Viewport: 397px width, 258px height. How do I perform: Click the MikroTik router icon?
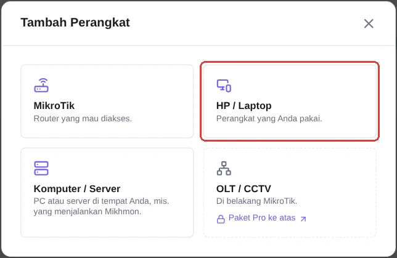pos(41,85)
